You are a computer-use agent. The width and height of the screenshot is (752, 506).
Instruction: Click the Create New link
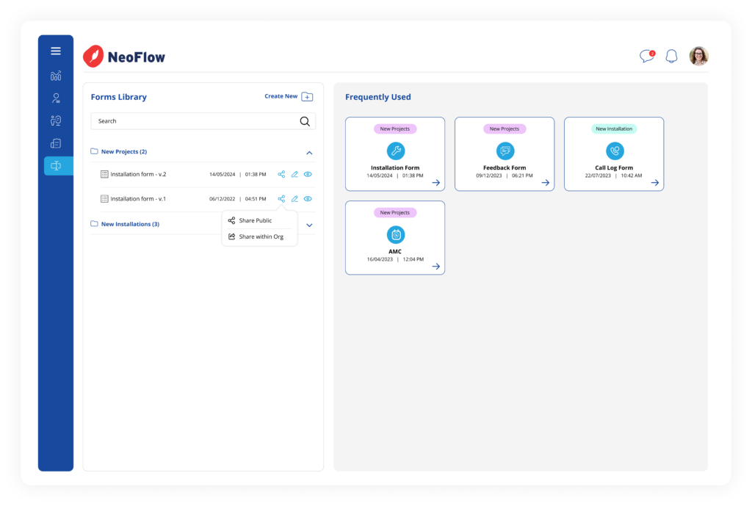tap(281, 96)
